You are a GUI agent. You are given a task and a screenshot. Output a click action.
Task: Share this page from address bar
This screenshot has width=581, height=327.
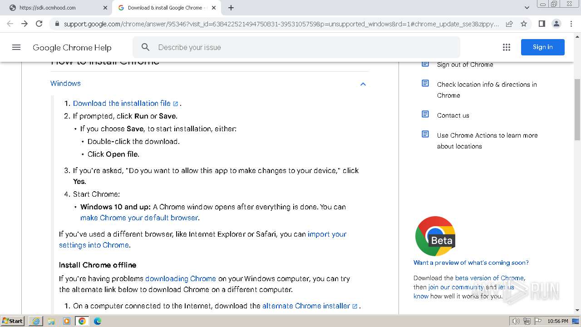509,24
